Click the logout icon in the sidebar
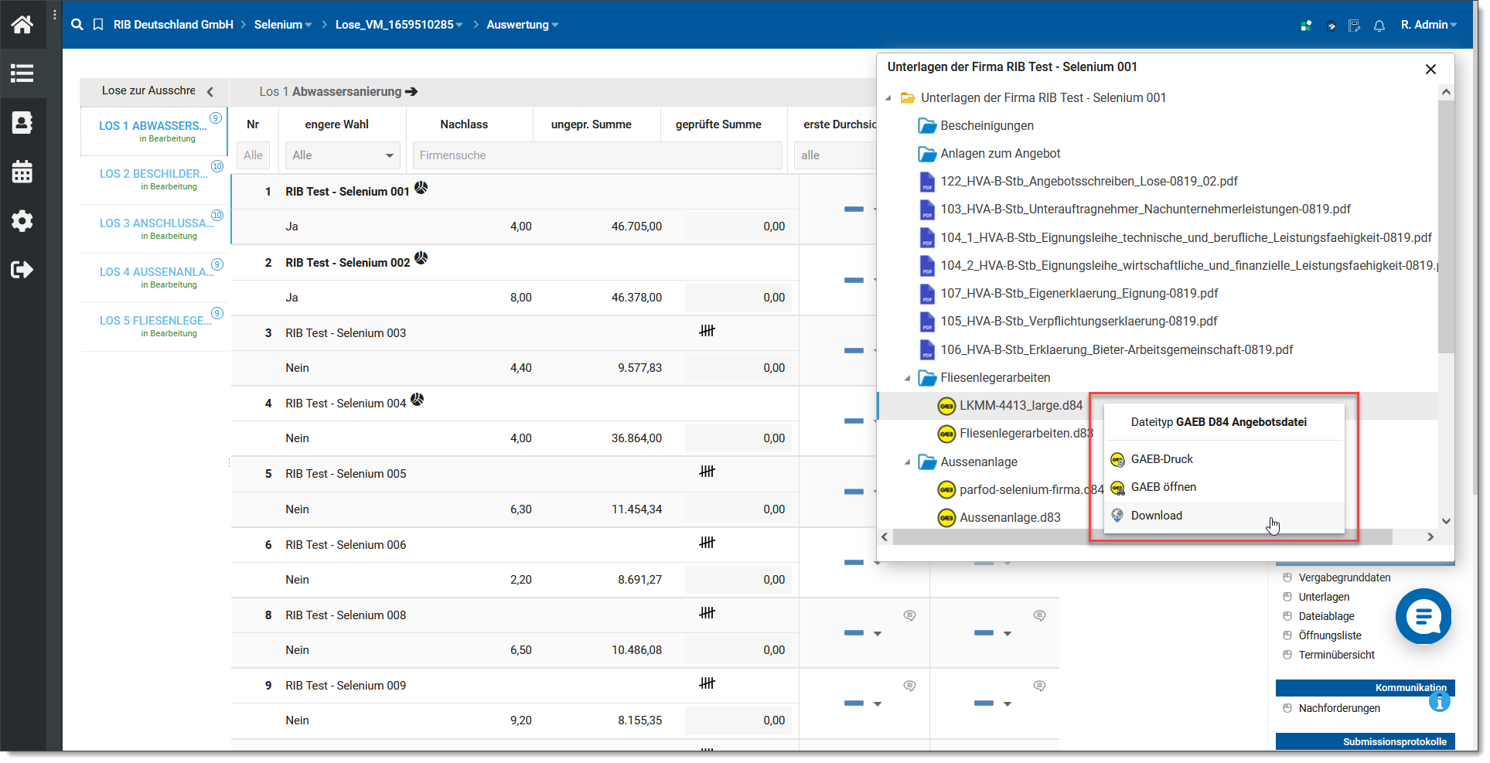 click(x=22, y=269)
